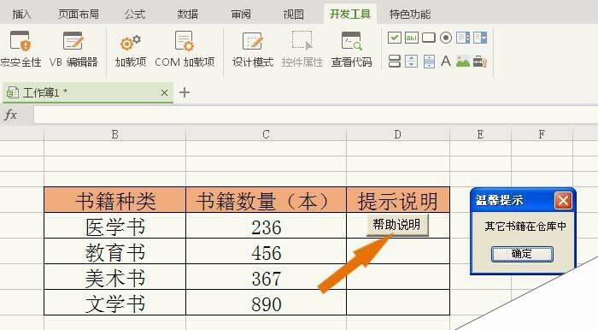Select the 文学书 cell
598x330 pixels.
coord(114,302)
